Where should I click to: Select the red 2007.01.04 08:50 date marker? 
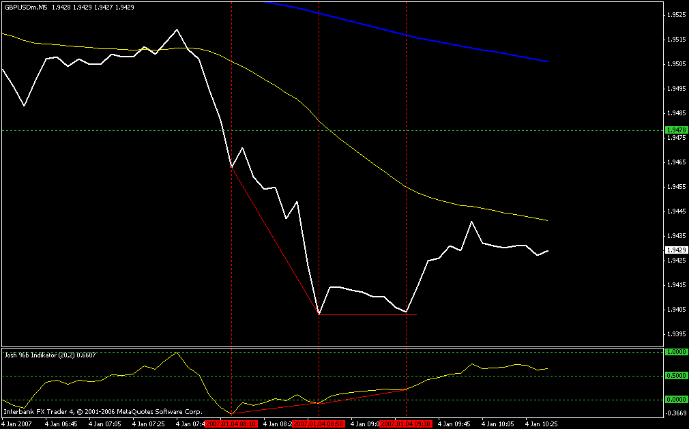pyautogui.click(x=319, y=424)
